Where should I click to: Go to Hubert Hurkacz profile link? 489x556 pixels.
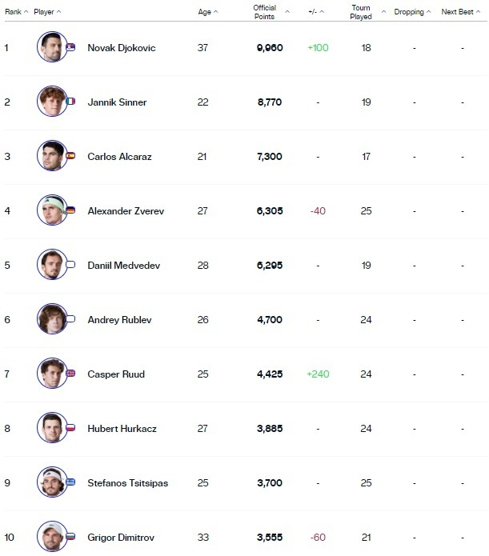click(x=122, y=428)
